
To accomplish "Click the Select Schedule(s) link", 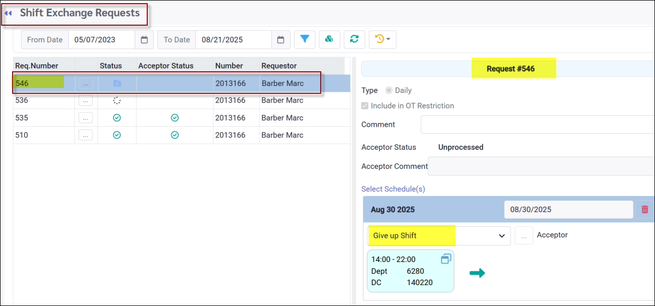I will click(x=393, y=189).
